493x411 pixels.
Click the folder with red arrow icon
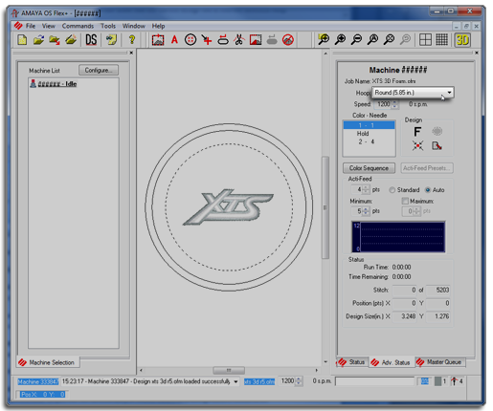55,40
